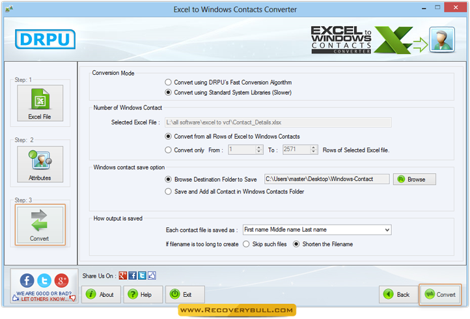Click the large Facebook circle icon
This screenshot has height=319, width=470.
27,281
